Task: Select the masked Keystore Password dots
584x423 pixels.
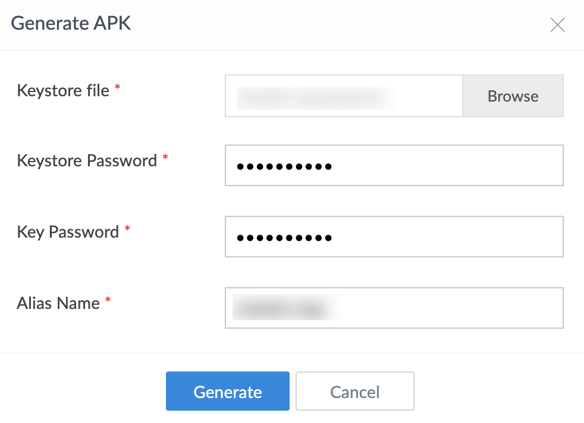Action: pyautogui.click(x=284, y=166)
